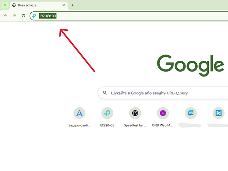The height and width of the screenshot is (171, 228).
Task: Open the tab search dropdown arrow
Action: point(5,5)
